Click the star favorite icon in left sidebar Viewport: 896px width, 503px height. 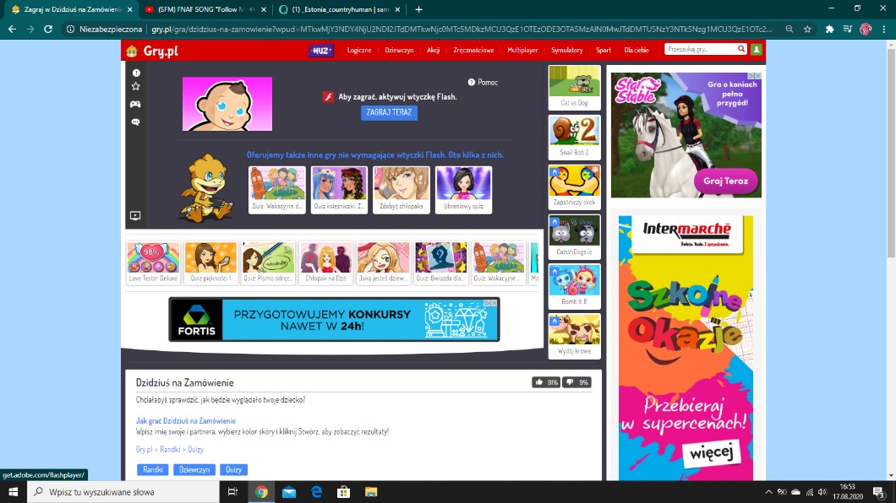pyautogui.click(x=135, y=87)
